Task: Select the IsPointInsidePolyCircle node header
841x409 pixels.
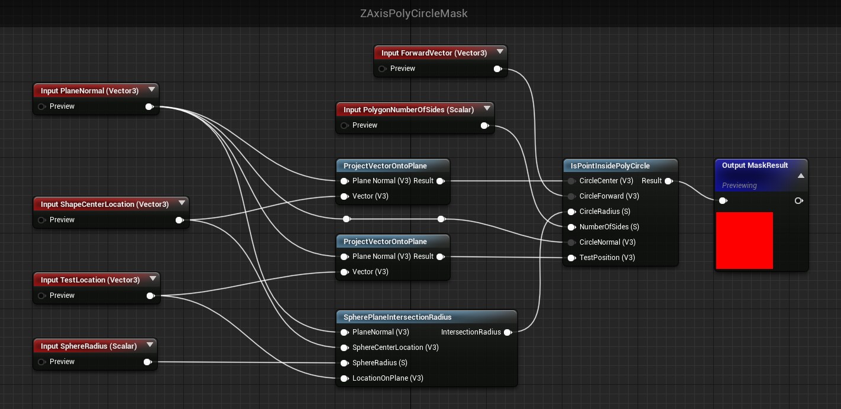Action: click(606, 166)
